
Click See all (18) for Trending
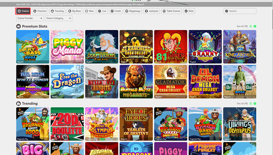242,104
